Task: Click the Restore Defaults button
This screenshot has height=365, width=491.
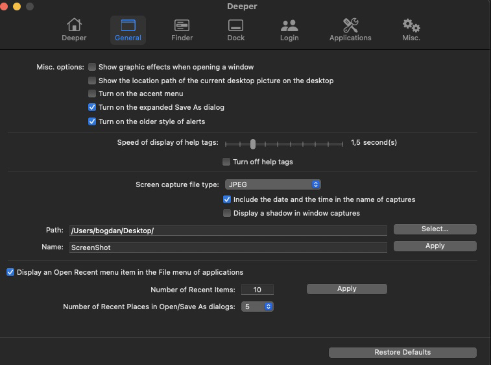Action: pyautogui.click(x=402, y=352)
